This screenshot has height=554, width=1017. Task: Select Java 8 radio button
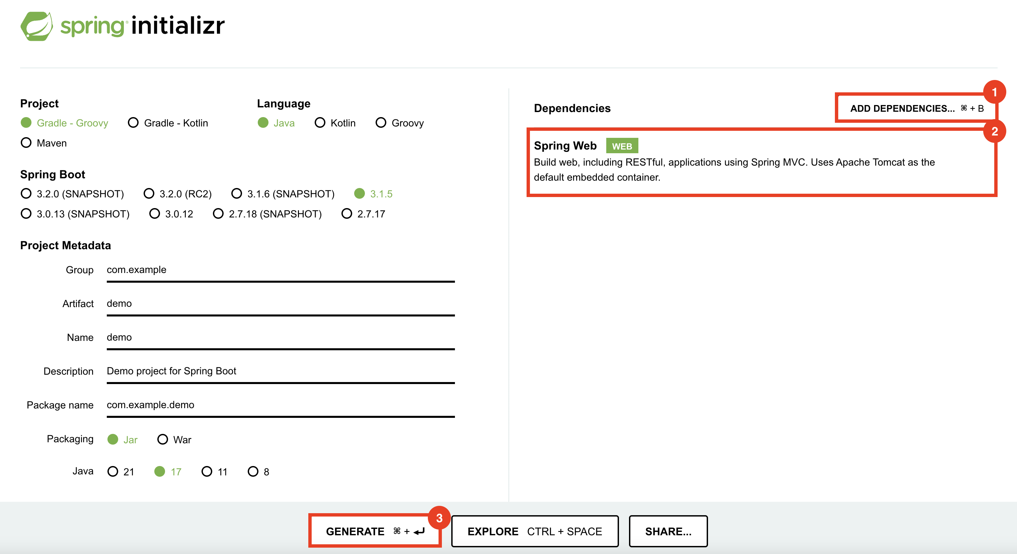click(x=253, y=471)
